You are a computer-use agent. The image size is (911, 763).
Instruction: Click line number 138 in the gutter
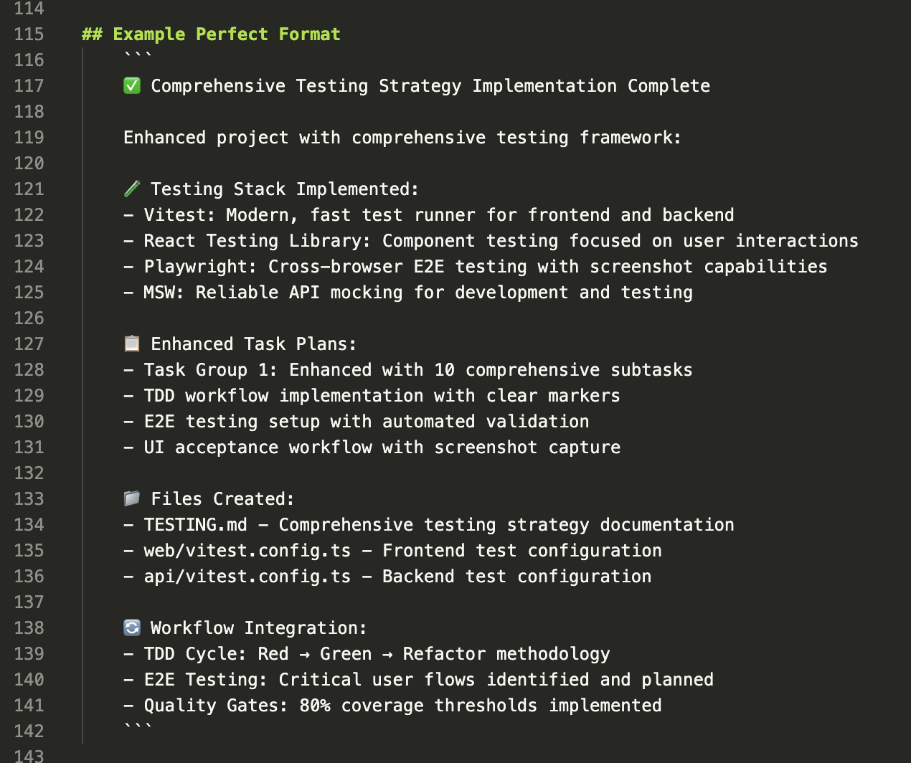(29, 628)
